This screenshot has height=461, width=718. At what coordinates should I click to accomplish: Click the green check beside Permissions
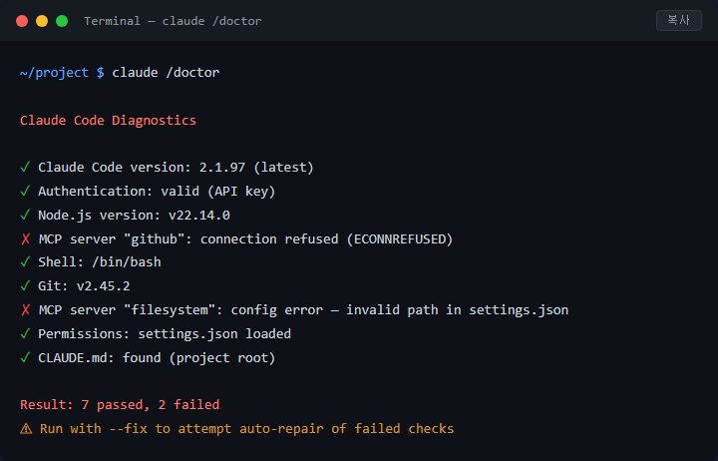pos(25,333)
